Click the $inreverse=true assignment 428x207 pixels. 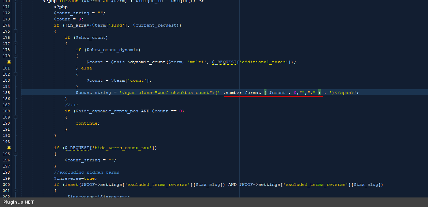(76, 178)
